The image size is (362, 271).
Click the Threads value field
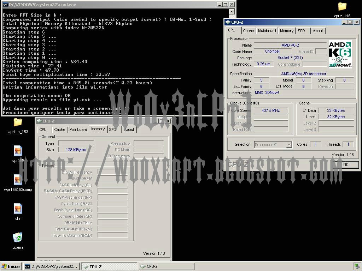click(348, 144)
